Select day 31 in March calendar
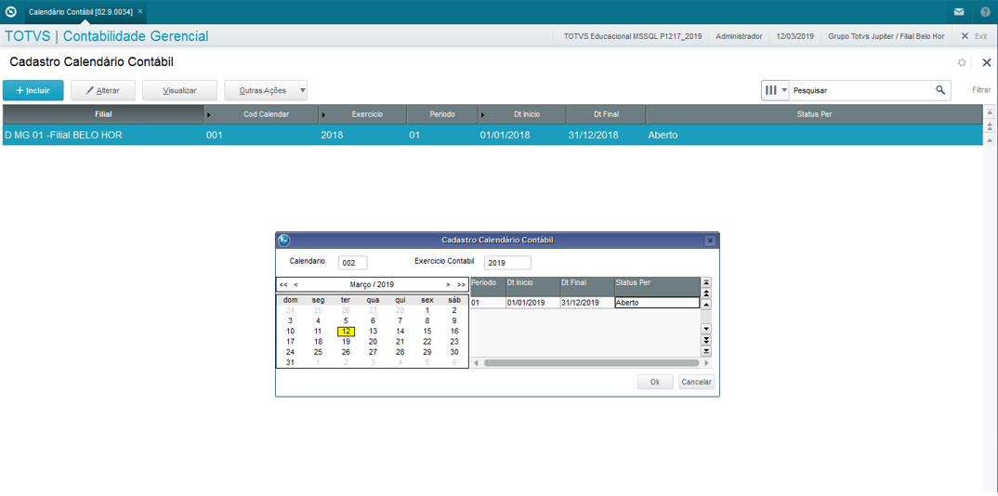This screenshot has height=496, width=998. (x=290, y=362)
